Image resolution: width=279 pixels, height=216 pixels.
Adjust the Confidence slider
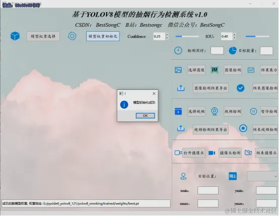[x=187, y=36]
